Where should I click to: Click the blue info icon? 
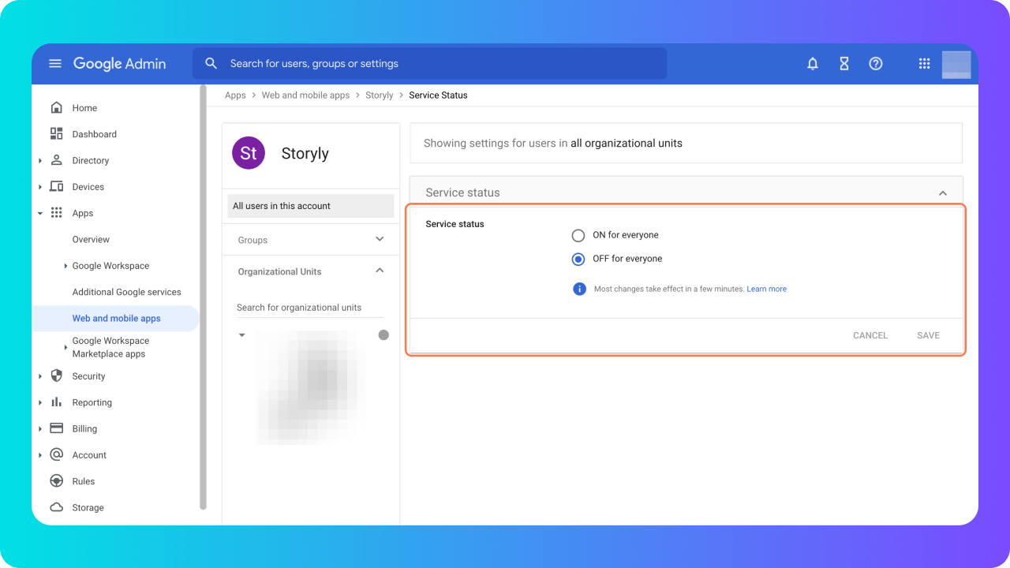tap(579, 289)
